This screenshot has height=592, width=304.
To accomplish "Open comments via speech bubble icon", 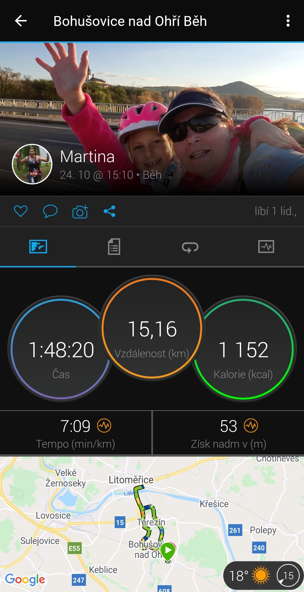I will 50,211.
